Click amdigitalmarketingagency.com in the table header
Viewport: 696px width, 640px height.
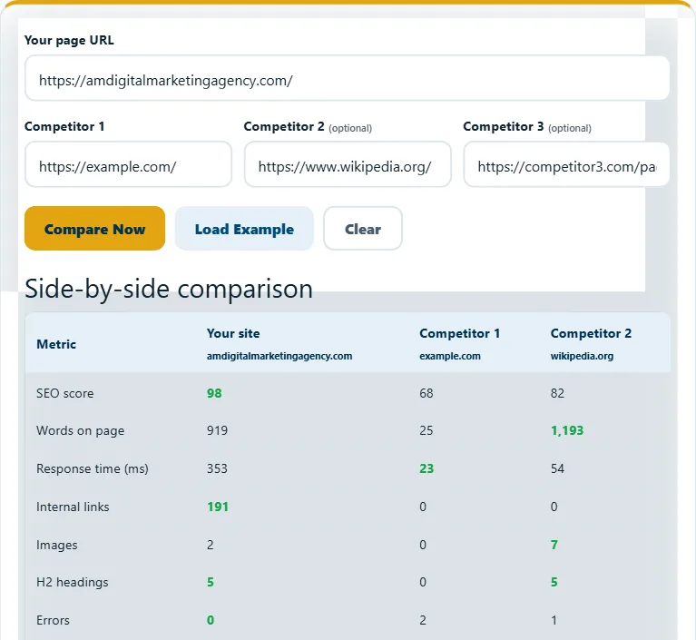[x=279, y=356]
